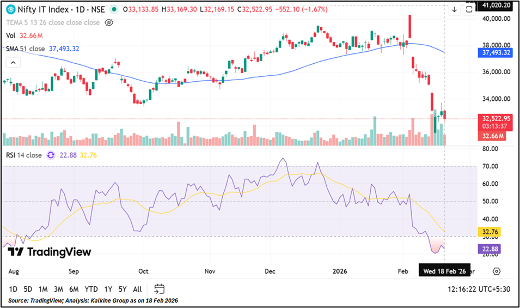The height and width of the screenshot is (308, 520).
Task: Click the RSI 14 close legend label
Action: [24, 155]
